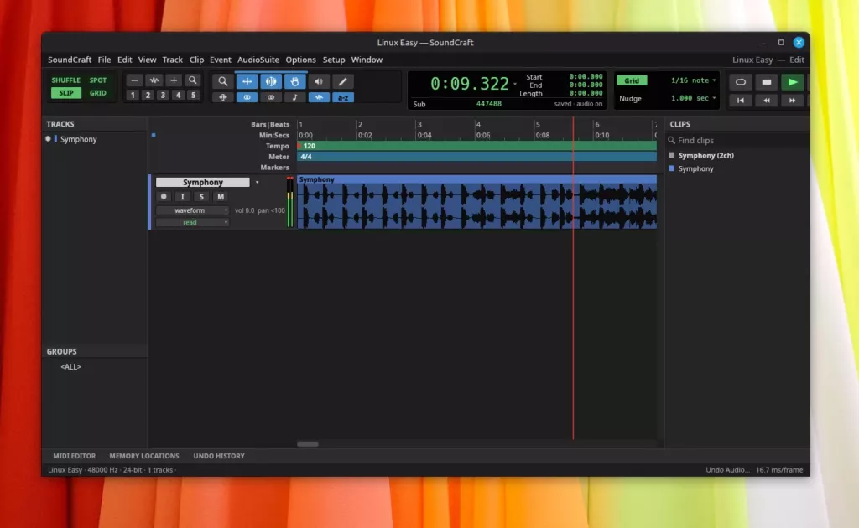Mute the Symphony track

click(x=221, y=197)
